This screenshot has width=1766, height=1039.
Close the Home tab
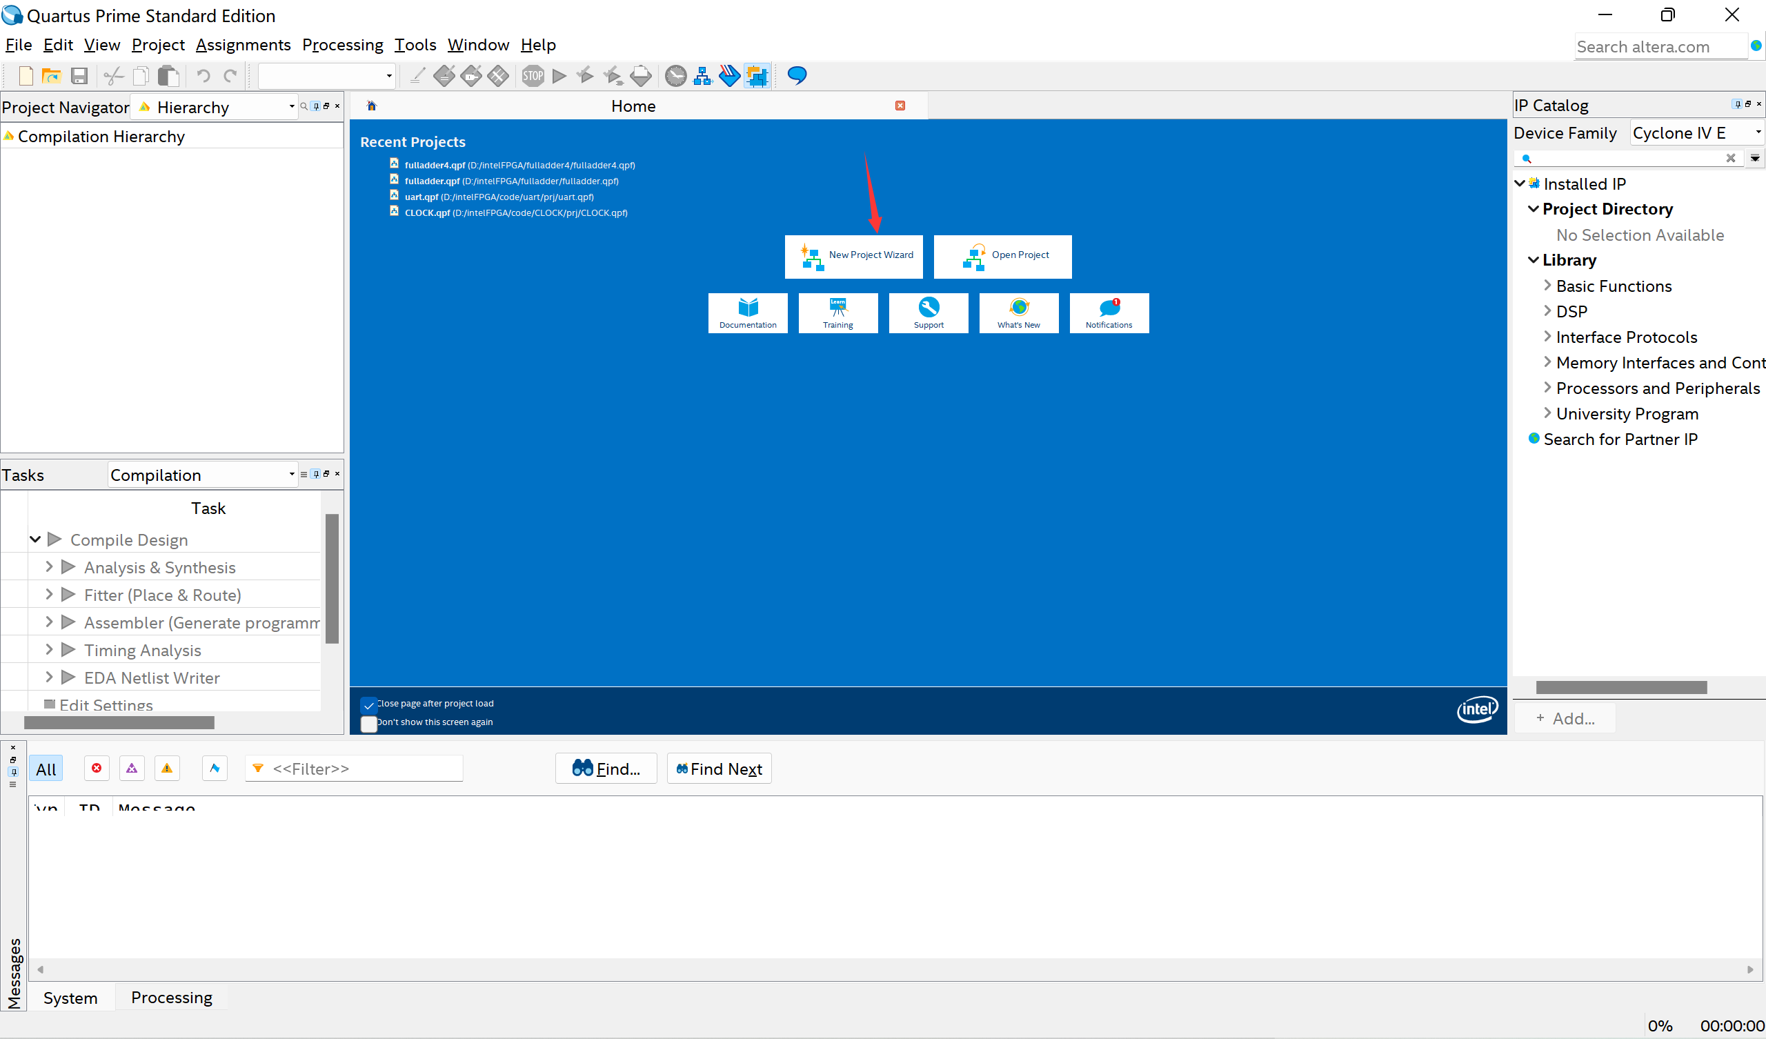point(900,106)
